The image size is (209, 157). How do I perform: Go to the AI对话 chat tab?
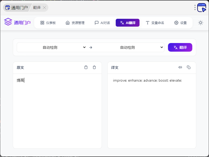pos(102,23)
